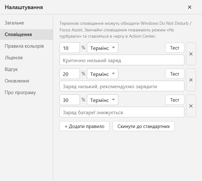Click 'Скинути до стандартних' button
This screenshot has height=181, width=202.
tap(144, 126)
